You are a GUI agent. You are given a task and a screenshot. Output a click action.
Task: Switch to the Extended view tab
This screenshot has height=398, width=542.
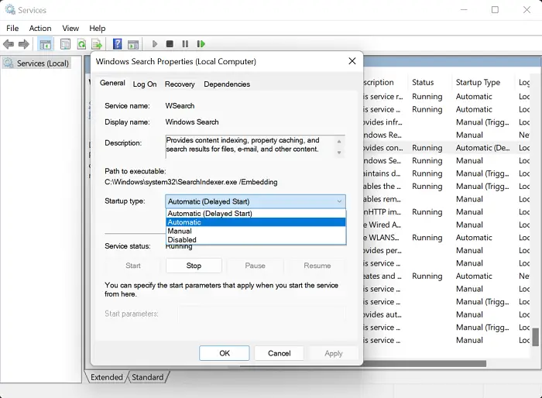pos(107,377)
